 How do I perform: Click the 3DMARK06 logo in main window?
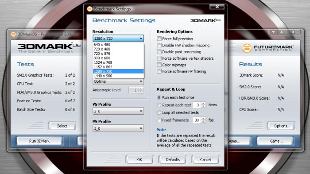pos(49,48)
